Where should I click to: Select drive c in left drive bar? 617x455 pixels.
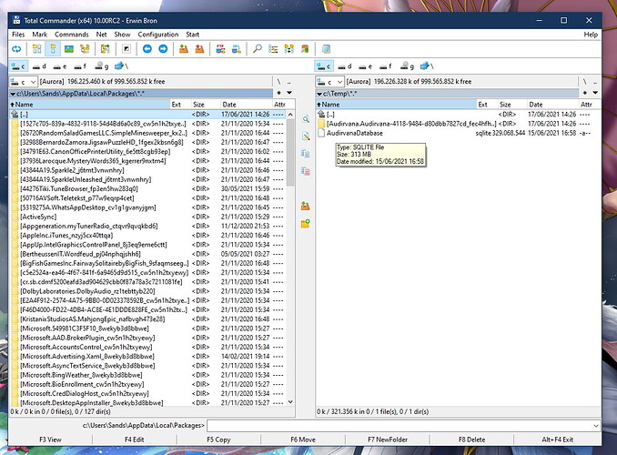coord(18,66)
